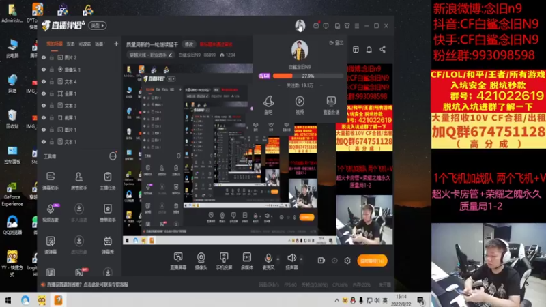This screenshot has height=307, width=546.
Task: Expand the toolbox more button beside 工具箱
Action: pyautogui.click(x=113, y=156)
